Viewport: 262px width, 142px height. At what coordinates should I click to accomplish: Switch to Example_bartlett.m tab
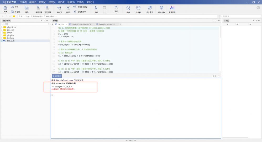pyautogui.click(x=106, y=24)
